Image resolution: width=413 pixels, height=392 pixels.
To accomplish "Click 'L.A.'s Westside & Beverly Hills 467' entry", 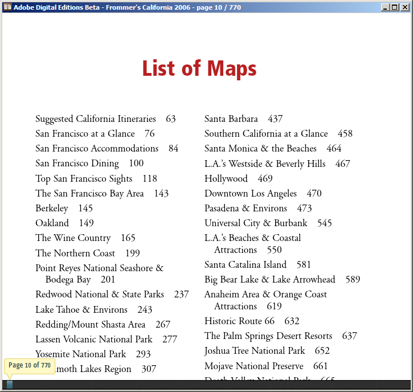I will click(x=277, y=164).
